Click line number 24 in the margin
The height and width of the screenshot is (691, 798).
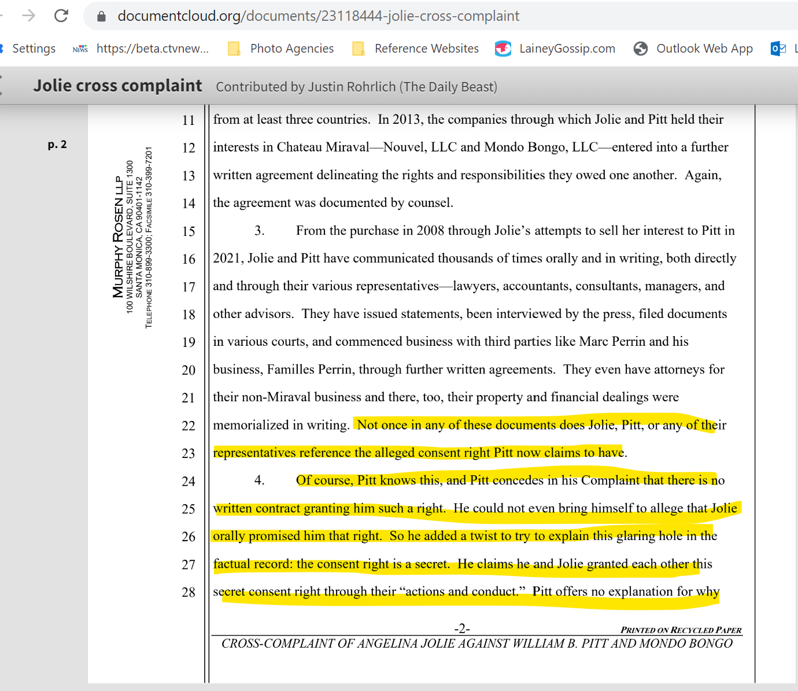[189, 481]
